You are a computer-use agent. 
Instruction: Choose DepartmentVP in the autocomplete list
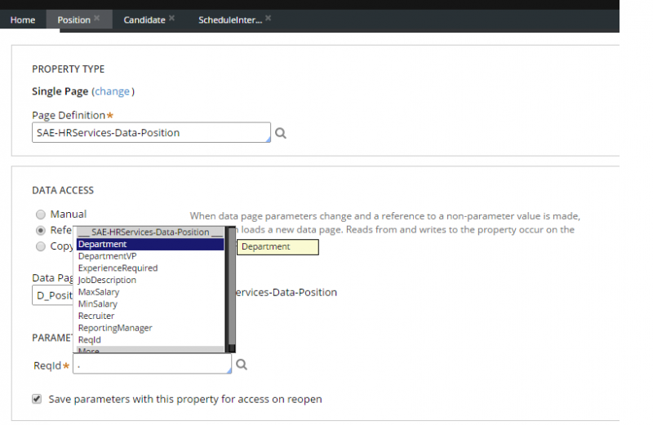150,256
